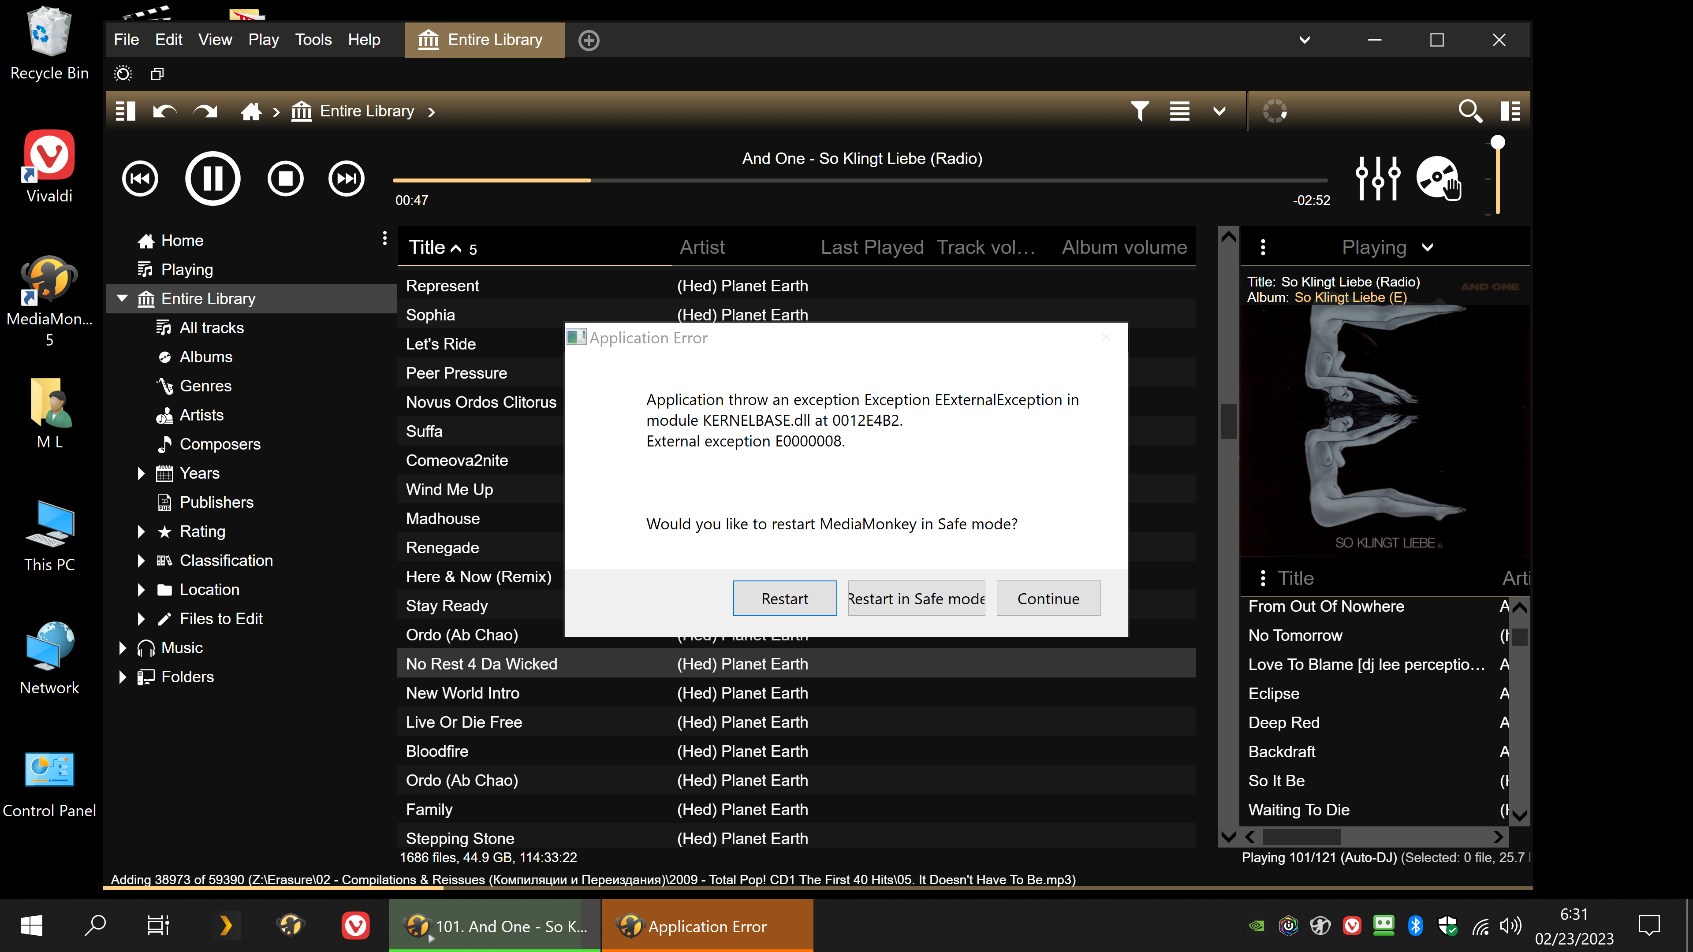This screenshot has height=952, width=1693.
Task: Open the Playing panel dropdown arrow
Action: (1428, 248)
